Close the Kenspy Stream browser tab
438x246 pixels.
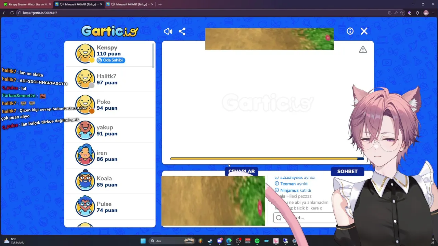coord(50,4)
